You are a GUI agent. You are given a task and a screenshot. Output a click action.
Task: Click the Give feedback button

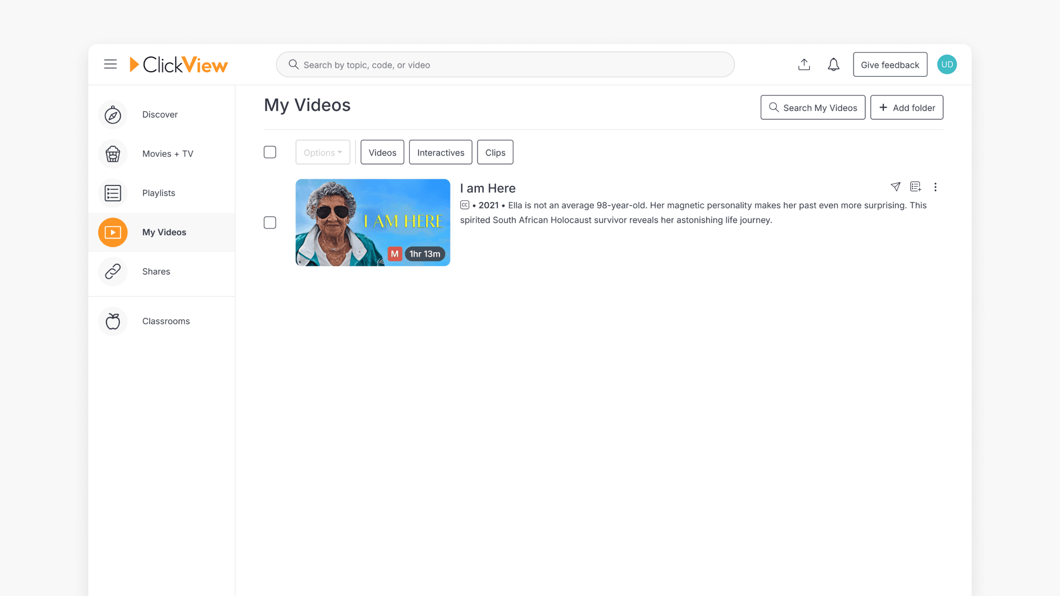pos(890,64)
